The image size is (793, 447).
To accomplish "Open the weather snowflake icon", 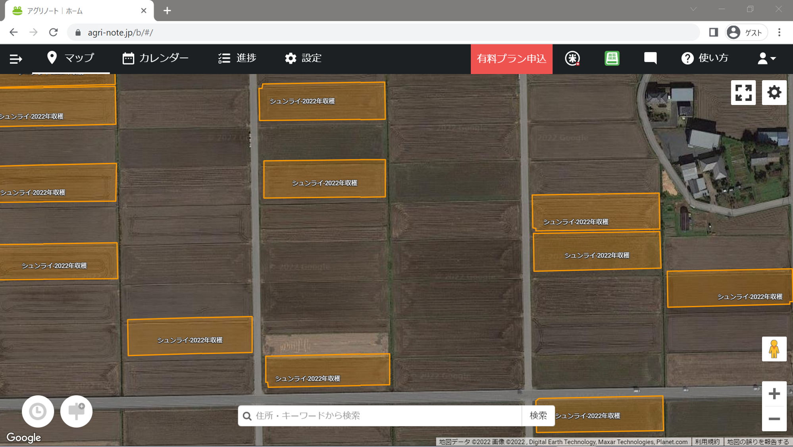I will [572, 58].
